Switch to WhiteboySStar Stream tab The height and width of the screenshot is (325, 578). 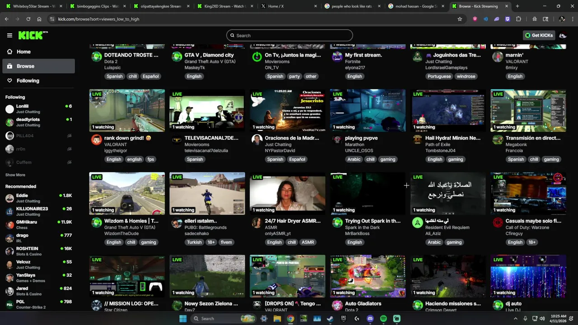pos(33,6)
